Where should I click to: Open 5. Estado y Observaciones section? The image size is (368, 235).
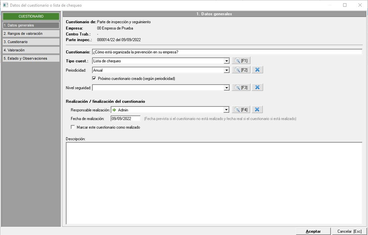tap(31, 58)
